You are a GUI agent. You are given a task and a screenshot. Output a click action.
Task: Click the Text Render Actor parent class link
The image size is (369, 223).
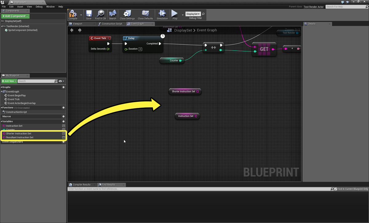[x=313, y=7]
